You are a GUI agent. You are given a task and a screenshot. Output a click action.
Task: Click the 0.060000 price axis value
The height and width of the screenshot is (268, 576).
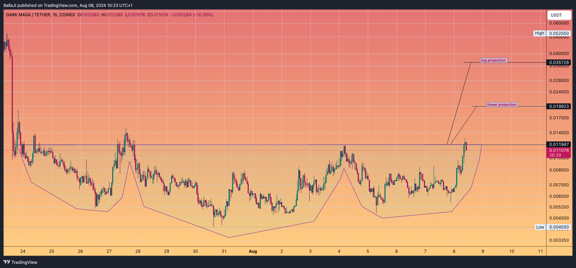(x=559, y=23)
